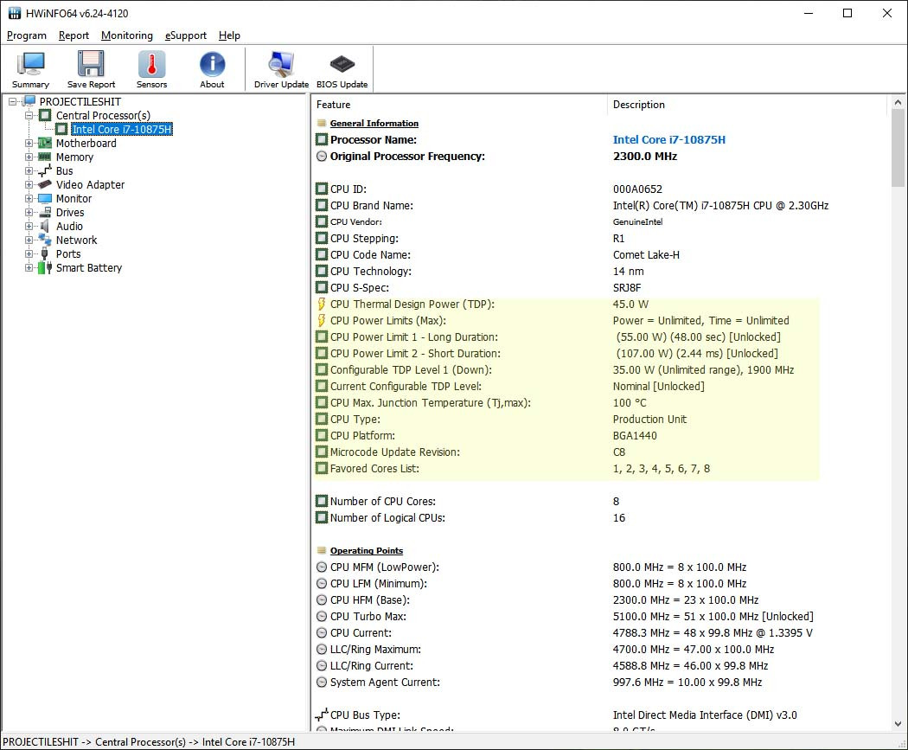This screenshot has width=908, height=750.
Task: Click the scrollbar up arrow
Action: [898, 103]
